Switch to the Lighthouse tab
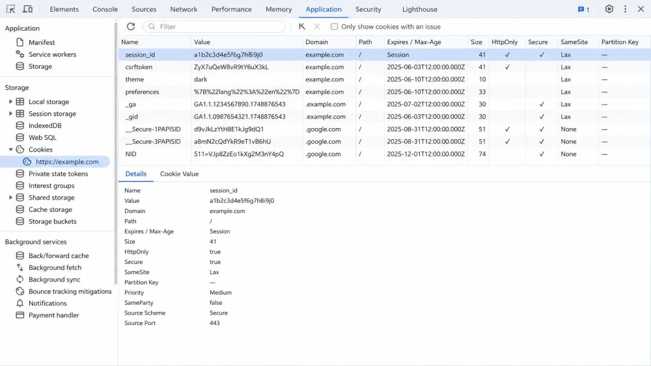The width and height of the screenshot is (651, 366). pyautogui.click(x=419, y=9)
